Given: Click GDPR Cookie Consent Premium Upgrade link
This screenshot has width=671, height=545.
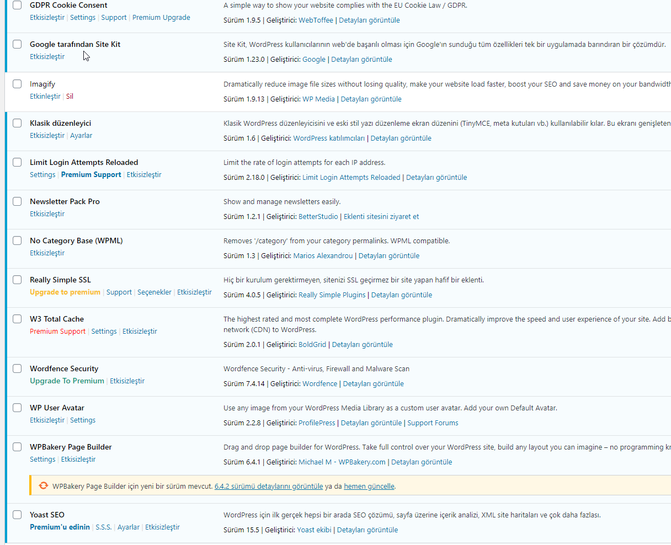Looking at the screenshot, I should (161, 17).
